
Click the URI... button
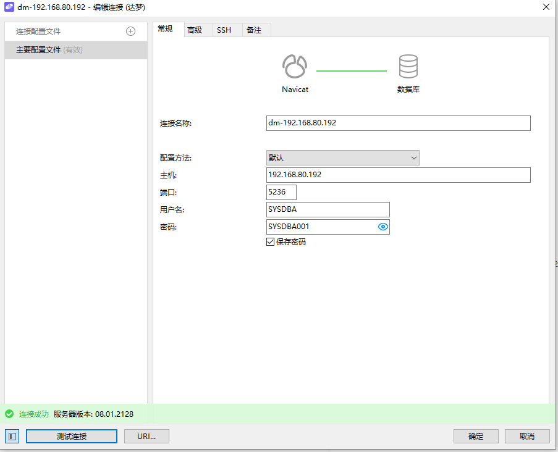146,437
